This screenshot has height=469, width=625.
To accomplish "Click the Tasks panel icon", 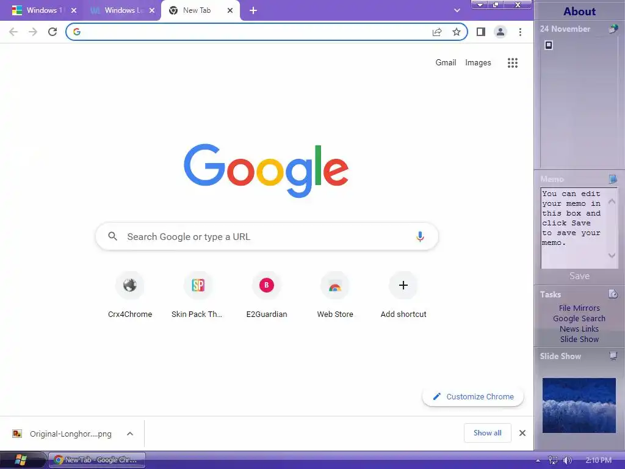I will (613, 294).
